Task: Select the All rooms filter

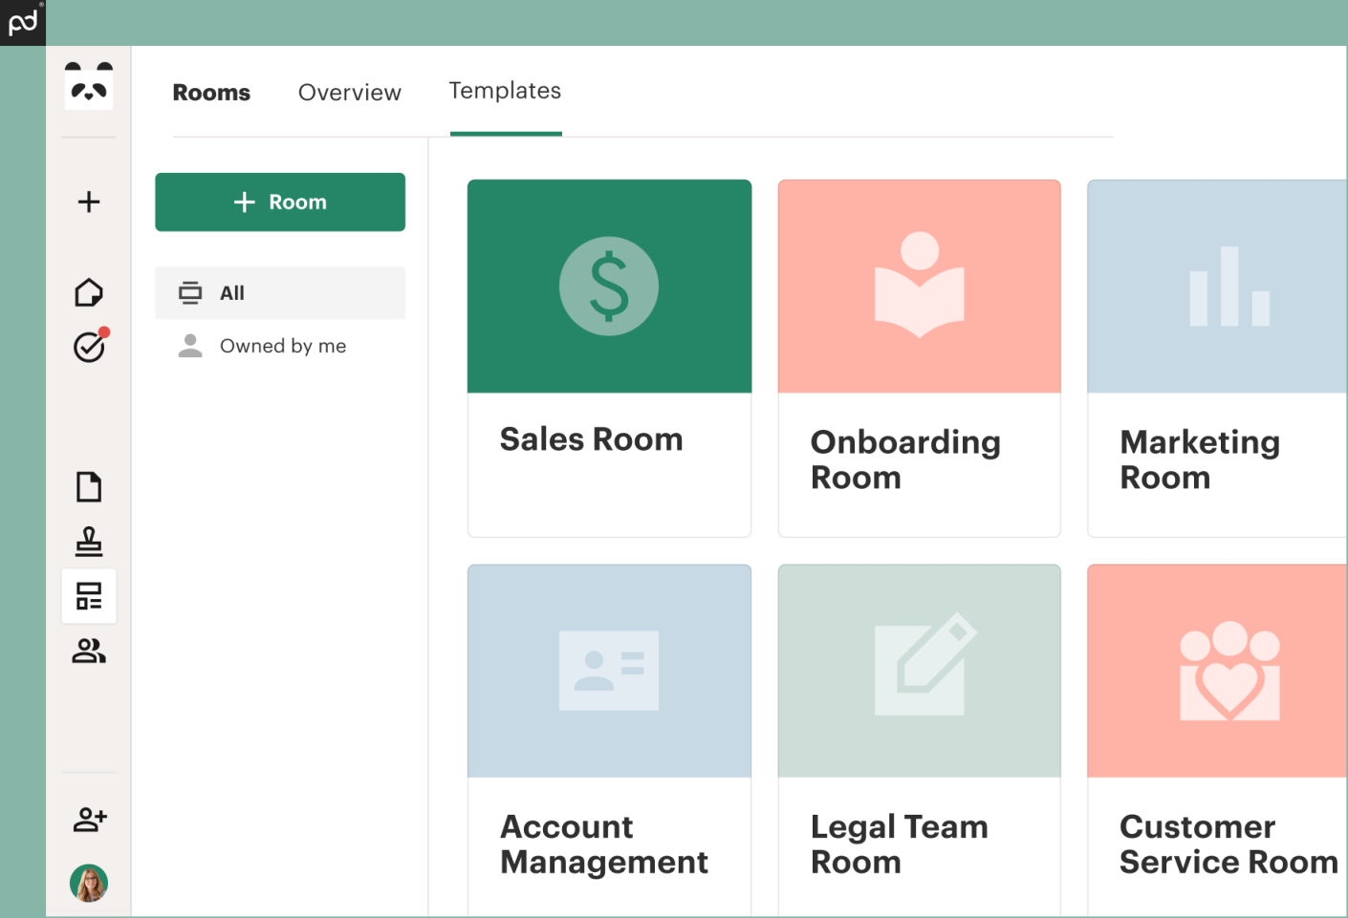Action: 280,292
